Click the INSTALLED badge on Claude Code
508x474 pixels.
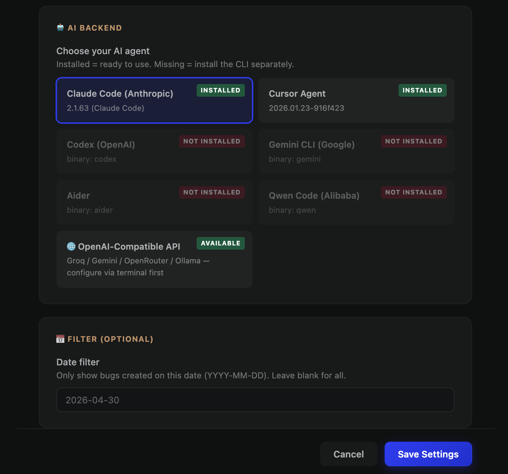pyautogui.click(x=221, y=90)
